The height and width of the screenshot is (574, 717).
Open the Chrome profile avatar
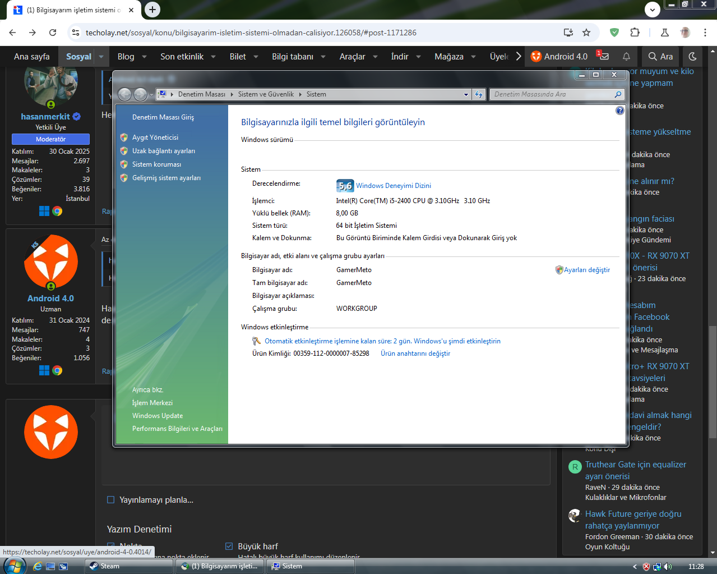(685, 33)
